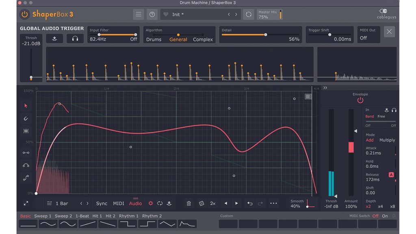
Task: Select the Rhythm 1 wave preset tab
Action: (x=128, y=216)
